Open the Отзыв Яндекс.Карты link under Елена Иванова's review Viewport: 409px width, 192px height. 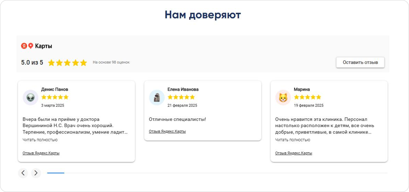pos(167,131)
